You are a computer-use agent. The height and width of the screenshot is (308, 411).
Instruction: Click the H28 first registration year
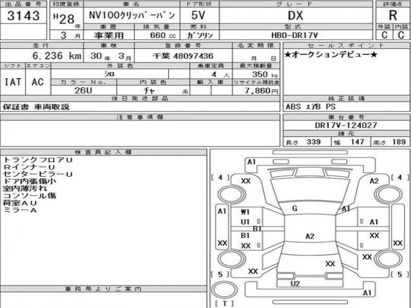(x=64, y=19)
